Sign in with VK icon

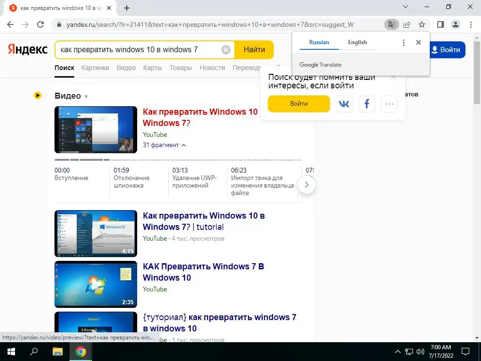(x=344, y=104)
